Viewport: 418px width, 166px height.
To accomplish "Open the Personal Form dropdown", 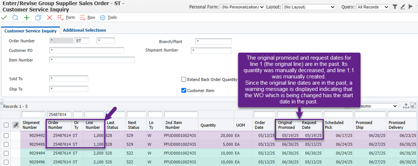I will [x=243, y=7].
